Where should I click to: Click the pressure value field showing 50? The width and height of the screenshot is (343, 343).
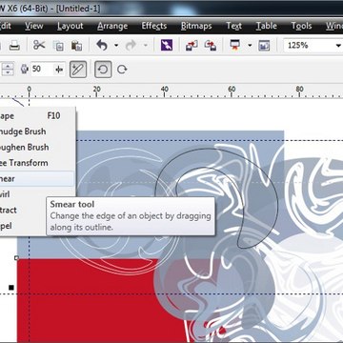[x=43, y=70]
